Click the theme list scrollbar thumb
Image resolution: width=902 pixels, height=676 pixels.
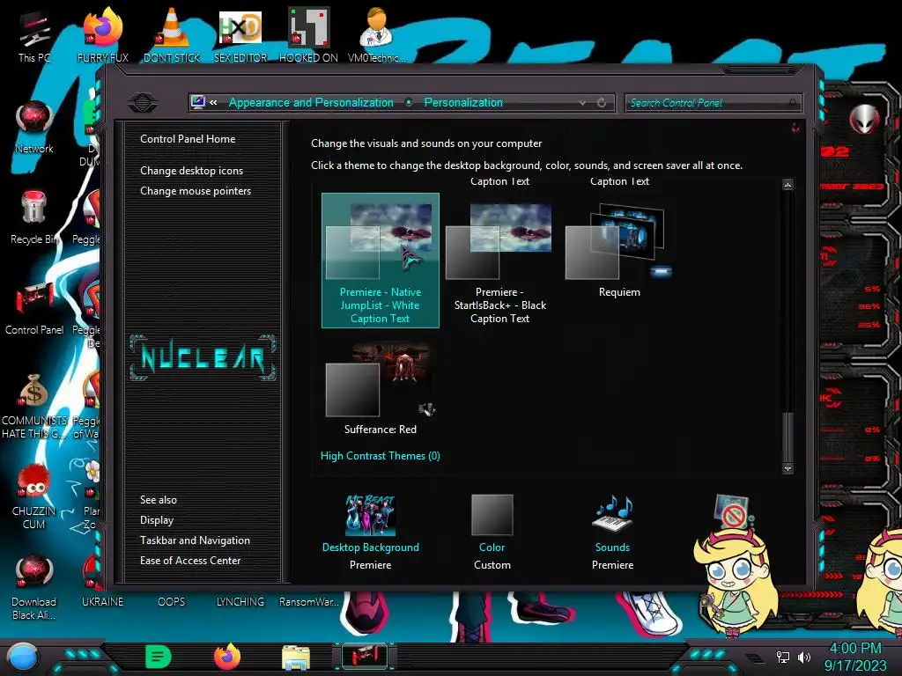coord(787,436)
